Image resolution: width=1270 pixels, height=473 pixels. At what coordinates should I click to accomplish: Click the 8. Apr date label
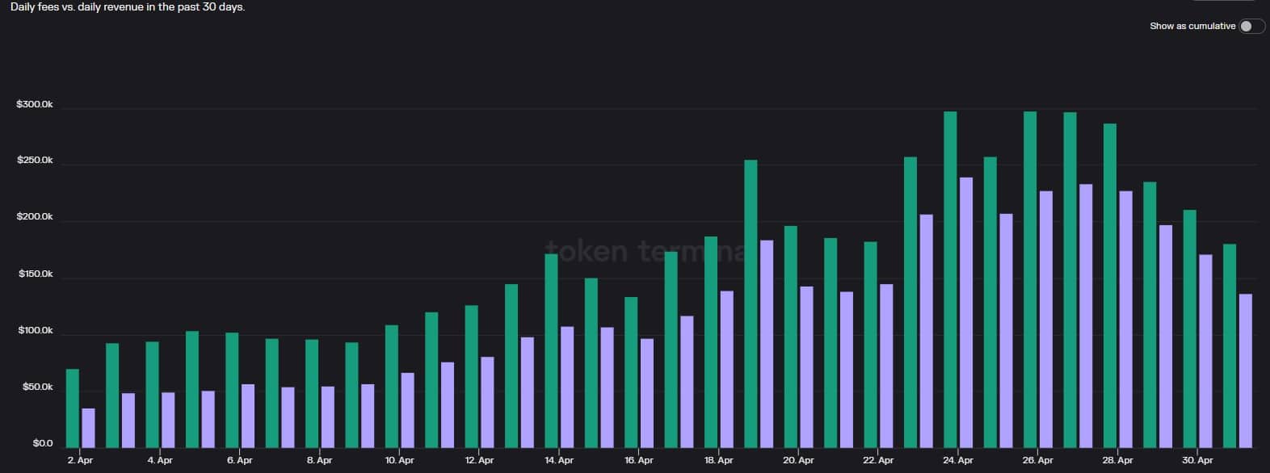click(x=320, y=461)
